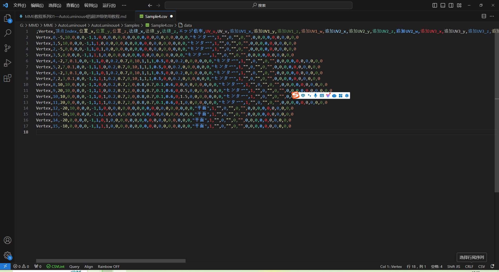Run CSVLint from the status bar
The width and height of the screenshot is (499, 272).
[55, 266]
